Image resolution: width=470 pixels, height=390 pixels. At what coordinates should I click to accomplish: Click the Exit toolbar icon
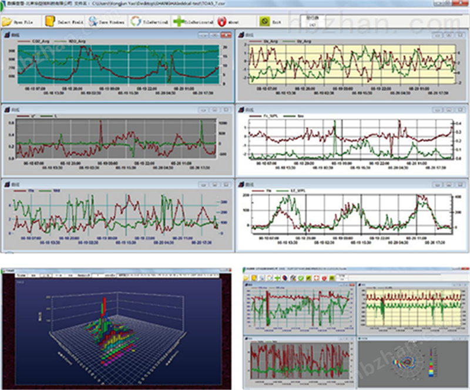[x=265, y=22]
